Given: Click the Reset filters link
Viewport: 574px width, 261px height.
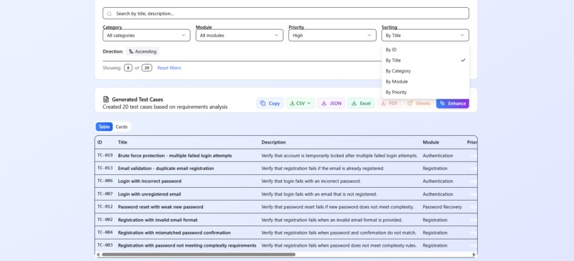Looking at the screenshot, I should [x=169, y=68].
